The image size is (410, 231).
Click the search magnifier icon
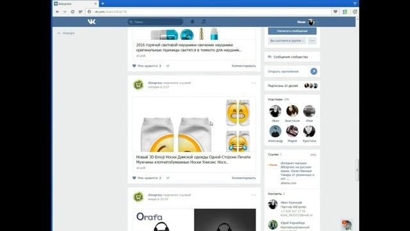click(x=131, y=22)
